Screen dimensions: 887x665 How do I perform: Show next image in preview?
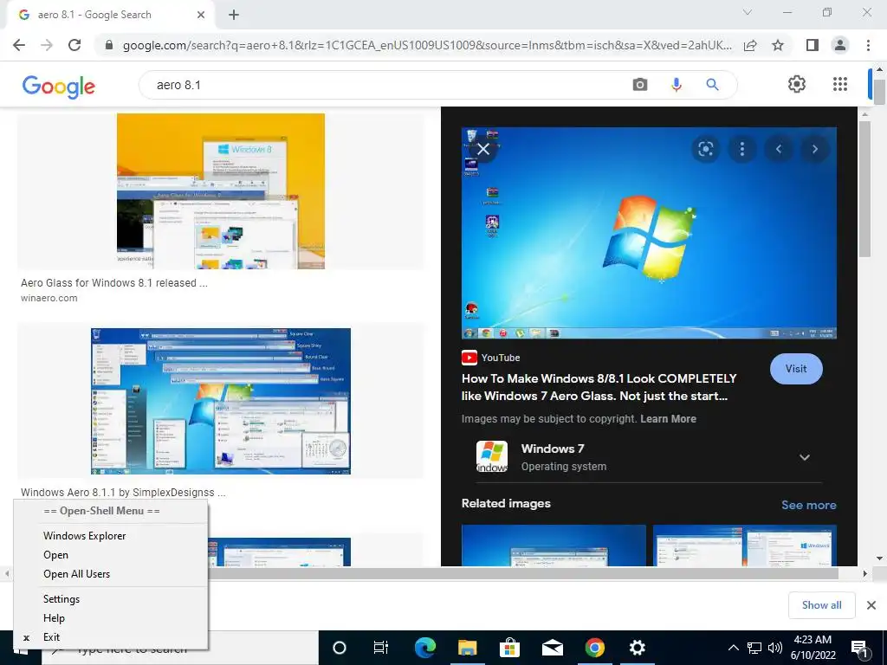point(814,149)
